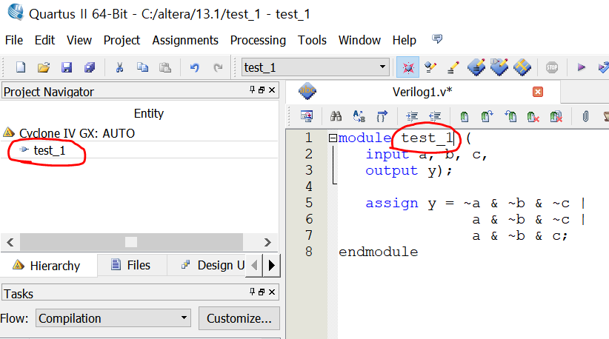Click the endmodule keyword on line 8
This screenshot has height=339, width=609.
pos(379,252)
